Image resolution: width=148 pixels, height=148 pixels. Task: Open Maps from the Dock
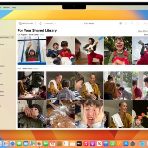point(33,144)
